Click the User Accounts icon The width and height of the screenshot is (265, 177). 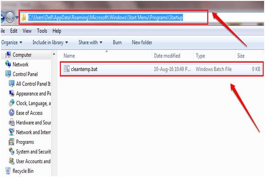12,161
